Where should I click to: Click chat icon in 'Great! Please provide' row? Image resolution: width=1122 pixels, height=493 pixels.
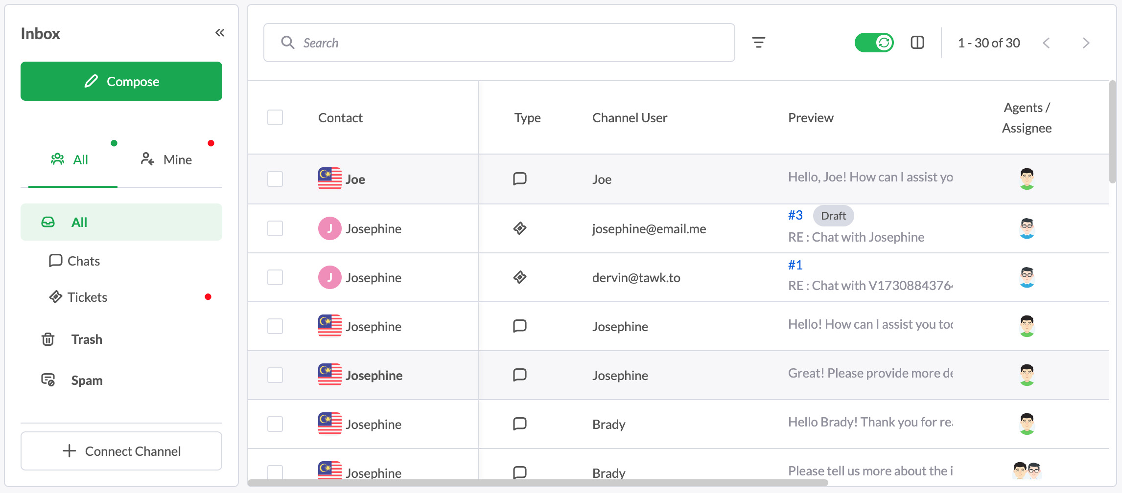[x=519, y=375]
